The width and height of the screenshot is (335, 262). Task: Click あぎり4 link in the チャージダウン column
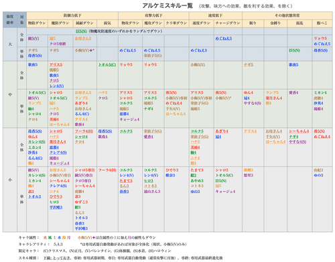point(222,131)
